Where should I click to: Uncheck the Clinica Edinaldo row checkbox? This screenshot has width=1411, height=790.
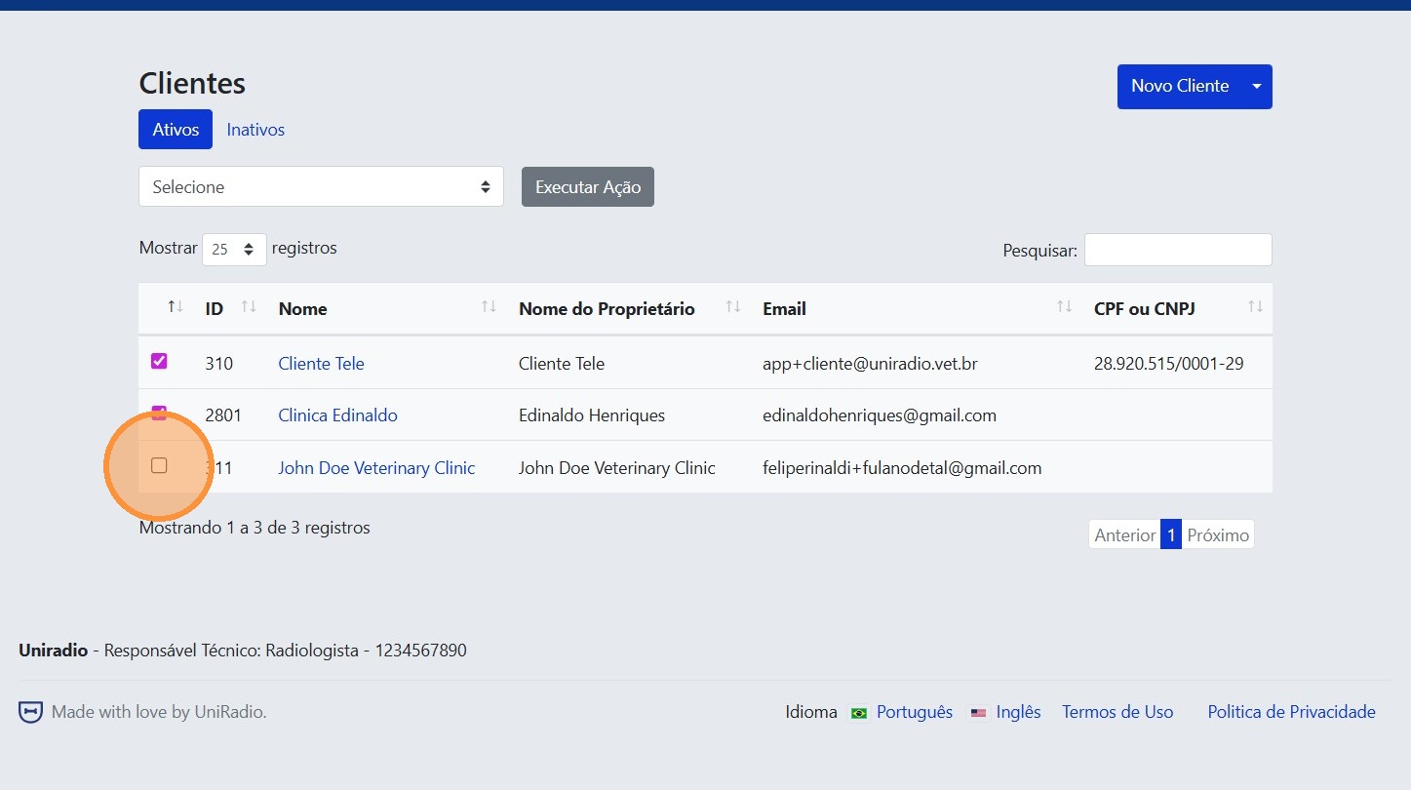[159, 414]
